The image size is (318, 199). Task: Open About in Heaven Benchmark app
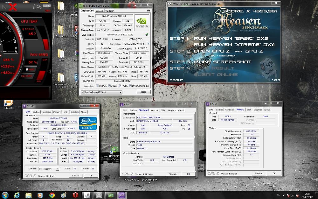176,80
